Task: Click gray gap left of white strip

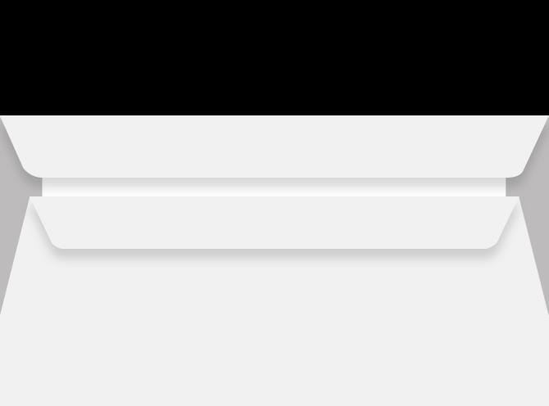Action: [x=36, y=187]
